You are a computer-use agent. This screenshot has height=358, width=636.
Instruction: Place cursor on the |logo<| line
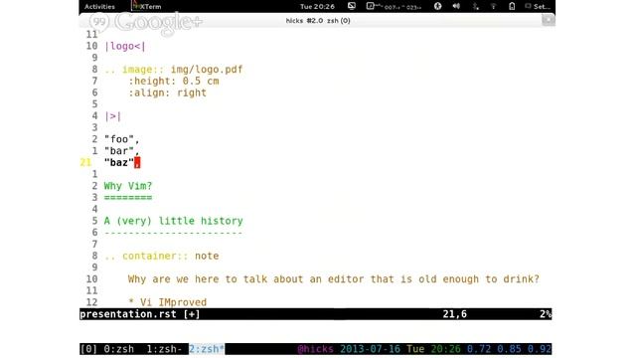pos(125,47)
